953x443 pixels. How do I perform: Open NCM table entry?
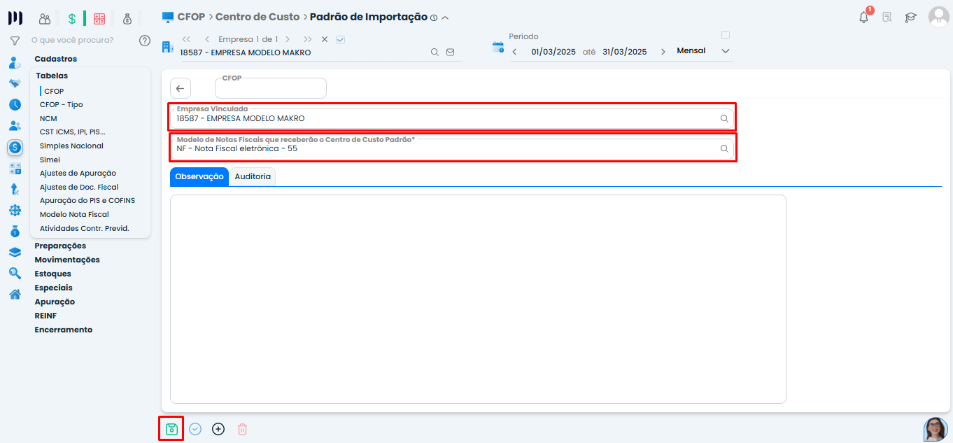click(x=48, y=118)
